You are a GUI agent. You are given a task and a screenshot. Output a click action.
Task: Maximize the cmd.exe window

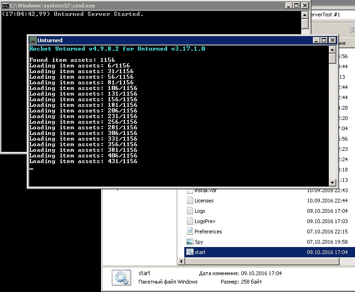(x=296, y=6)
